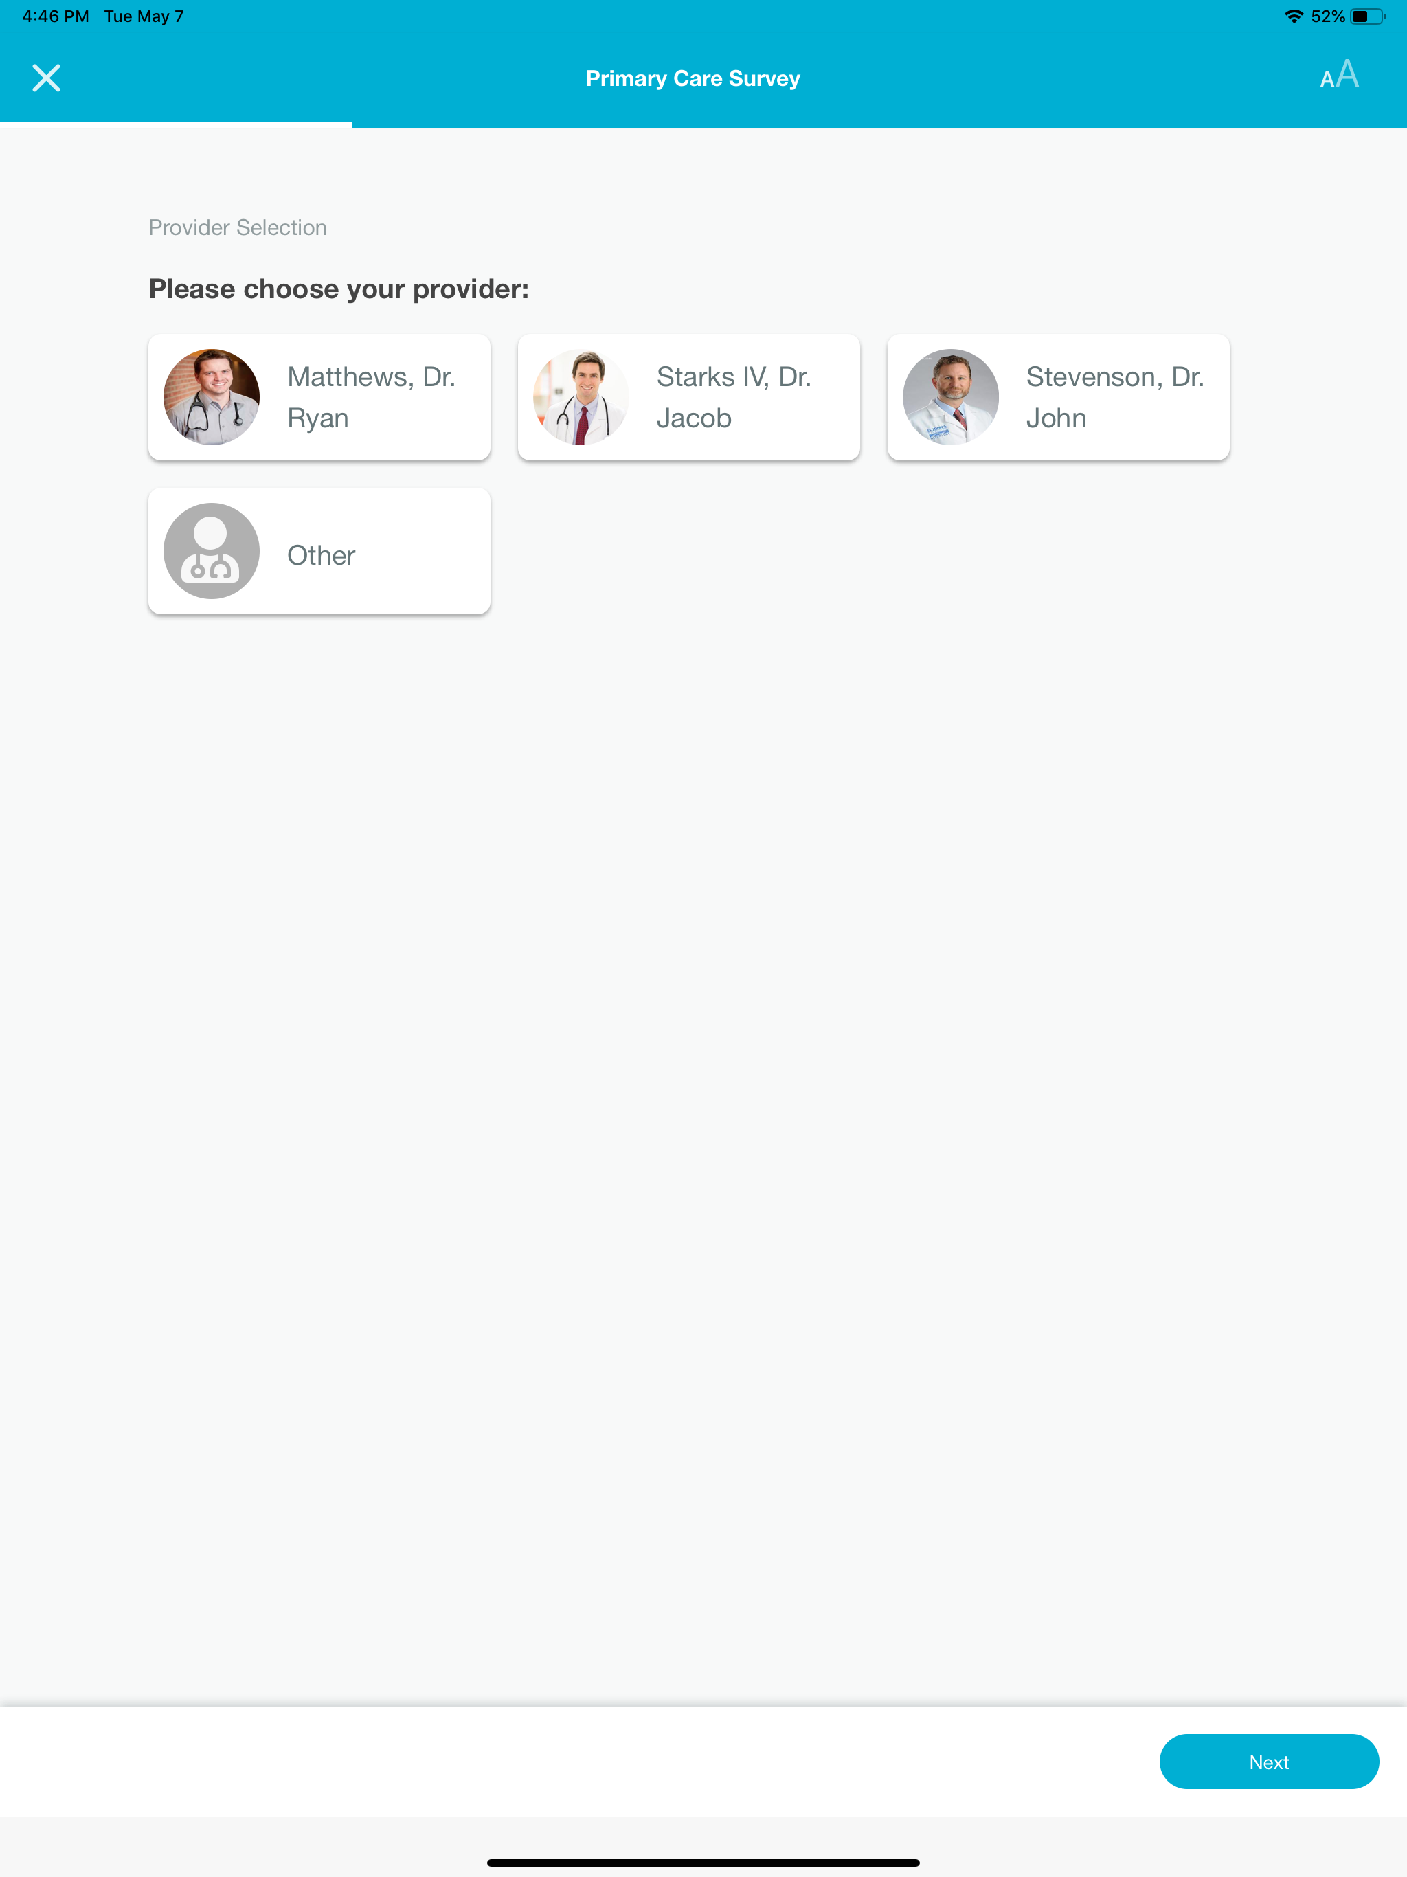The height and width of the screenshot is (1877, 1407).
Task: Tap the 'Please choose your provider' heading
Action: [x=339, y=289]
